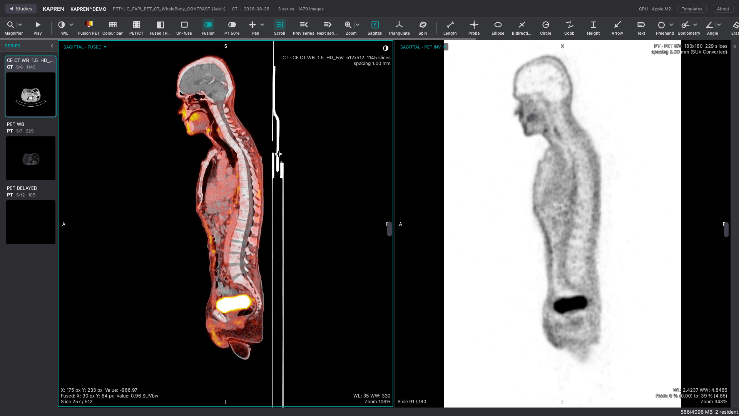The width and height of the screenshot is (739, 416).
Task: Switch to PET/CT layout
Action: click(137, 28)
